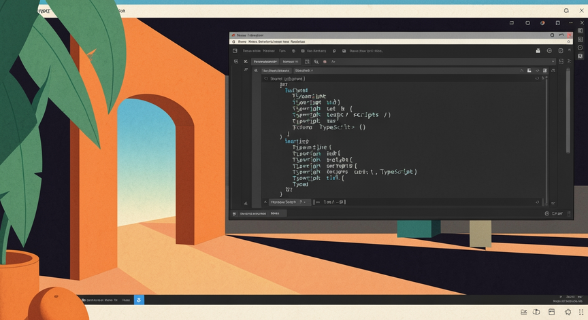Click the small icon before 'Pavo Ituar' label
This screenshot has width=588, height=320.
[x=344, y=51]
